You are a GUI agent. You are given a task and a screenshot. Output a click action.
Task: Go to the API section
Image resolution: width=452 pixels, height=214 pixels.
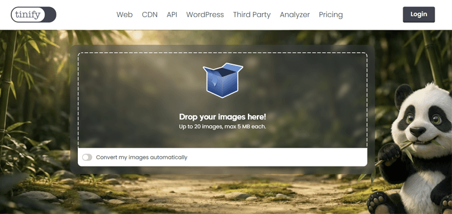point(172,15)
